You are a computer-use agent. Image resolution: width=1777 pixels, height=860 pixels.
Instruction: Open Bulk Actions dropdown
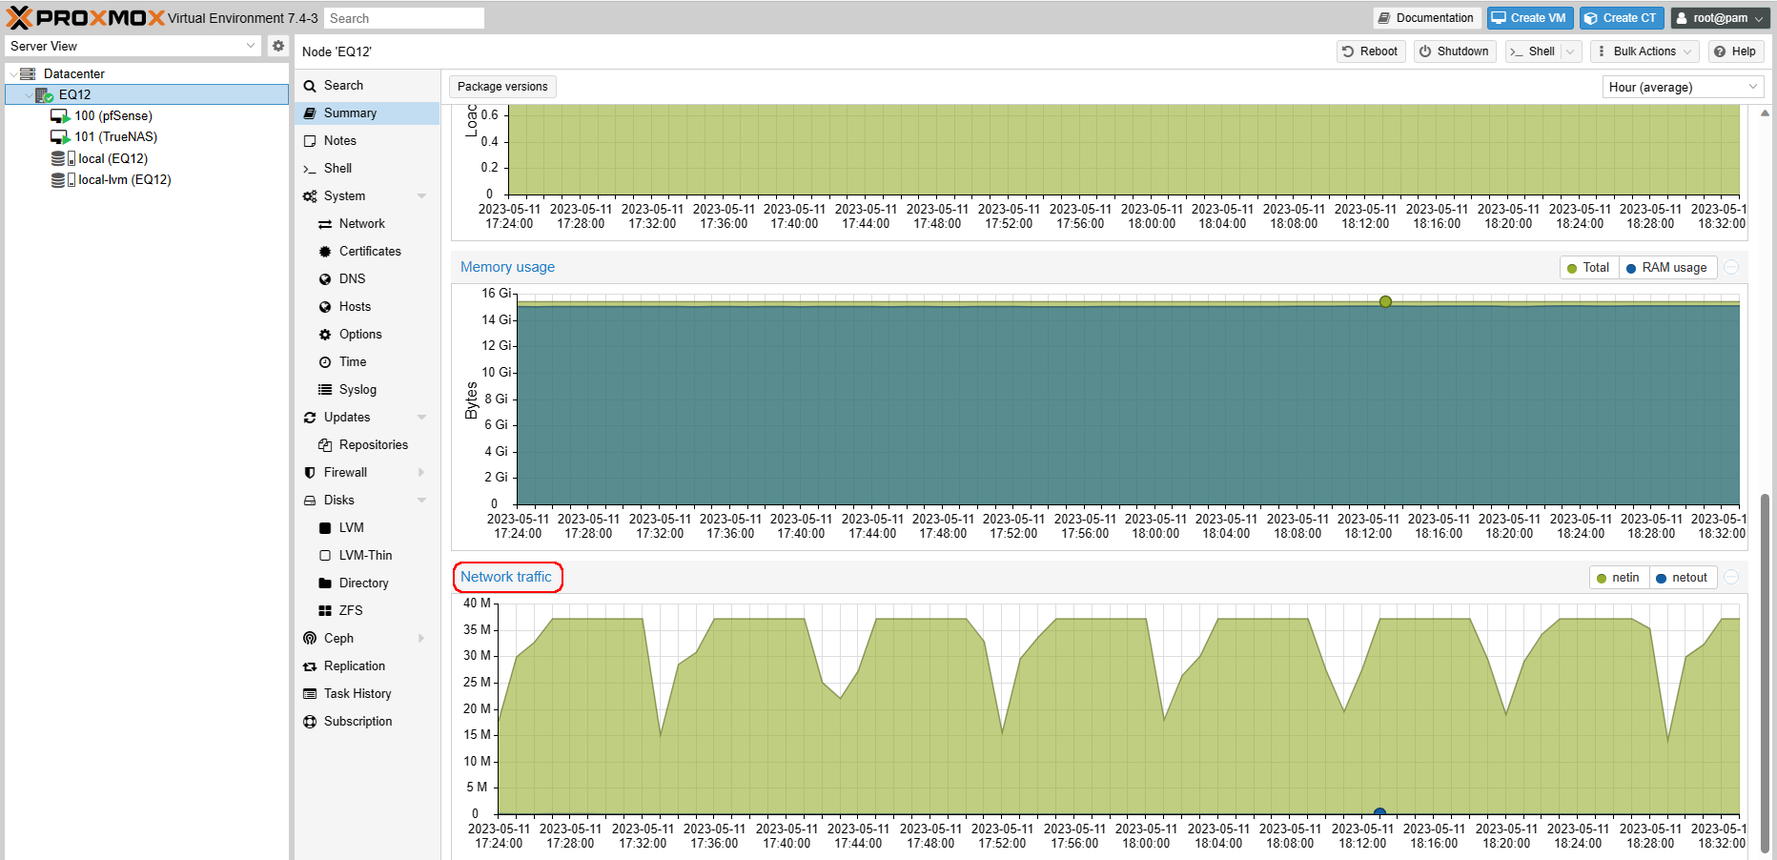(x=1644, y=51)
